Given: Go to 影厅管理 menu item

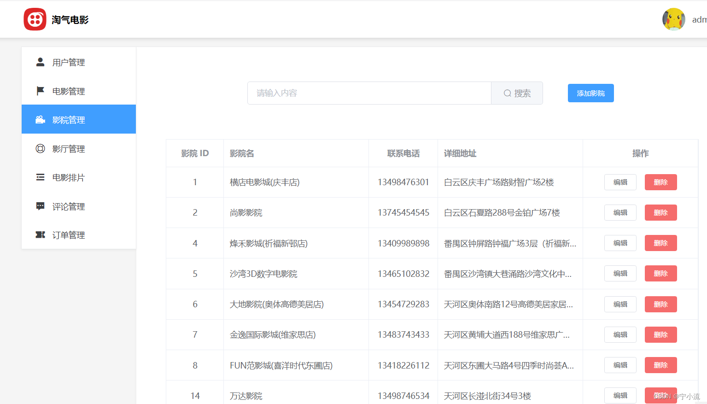Looking at the screenshot, I should [x=79, y=149].
